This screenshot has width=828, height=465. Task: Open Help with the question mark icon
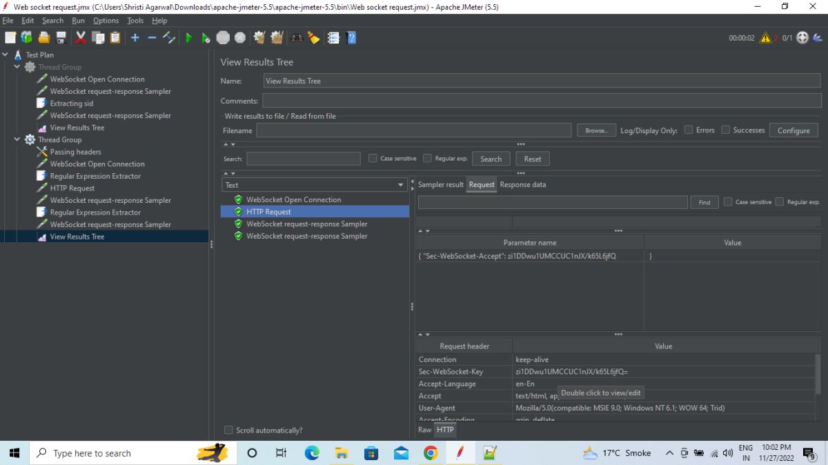(x=351, y=38)
